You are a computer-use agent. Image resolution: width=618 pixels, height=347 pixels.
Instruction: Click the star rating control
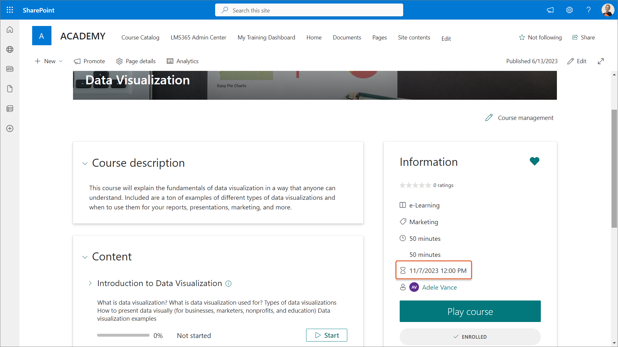[x=415, y=185]
